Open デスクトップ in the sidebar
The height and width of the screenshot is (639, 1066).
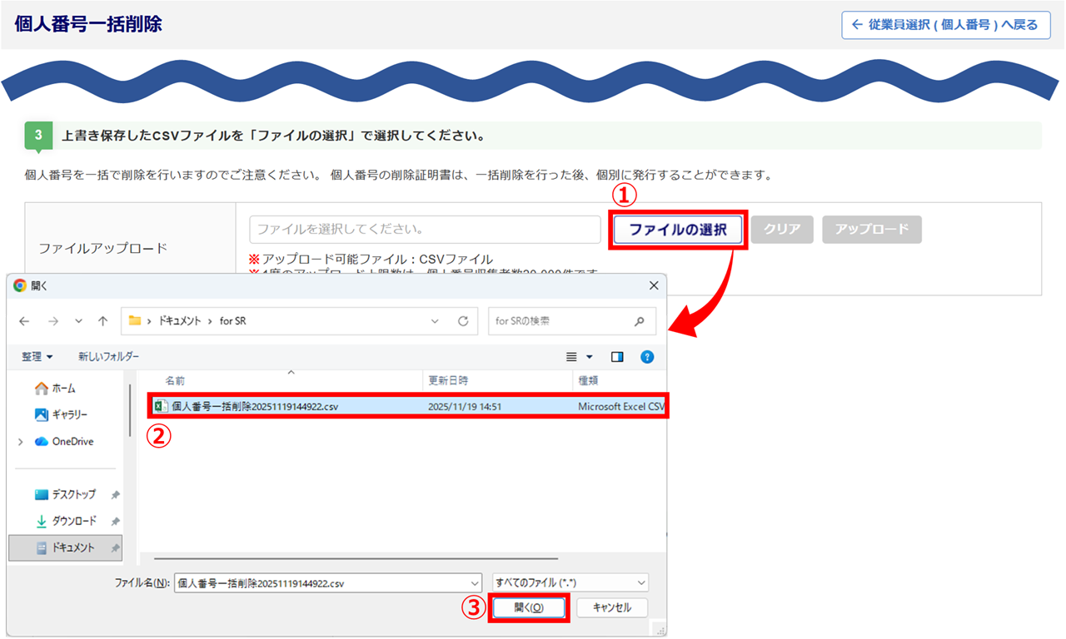point(73,494)
